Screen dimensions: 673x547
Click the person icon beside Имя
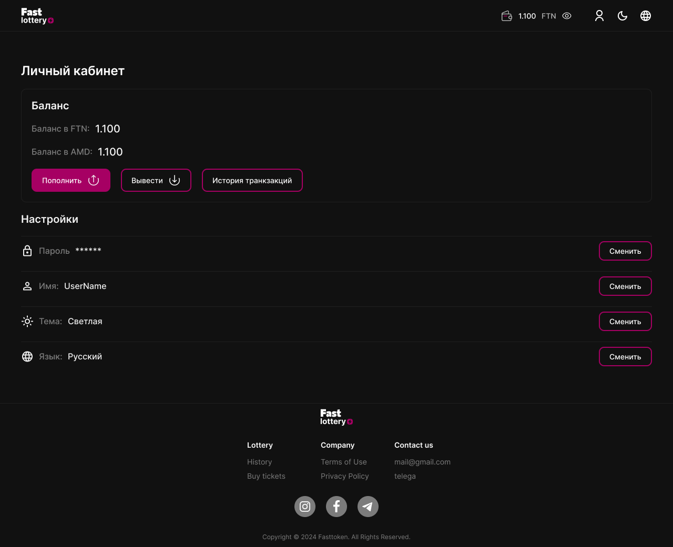point(27,286)
